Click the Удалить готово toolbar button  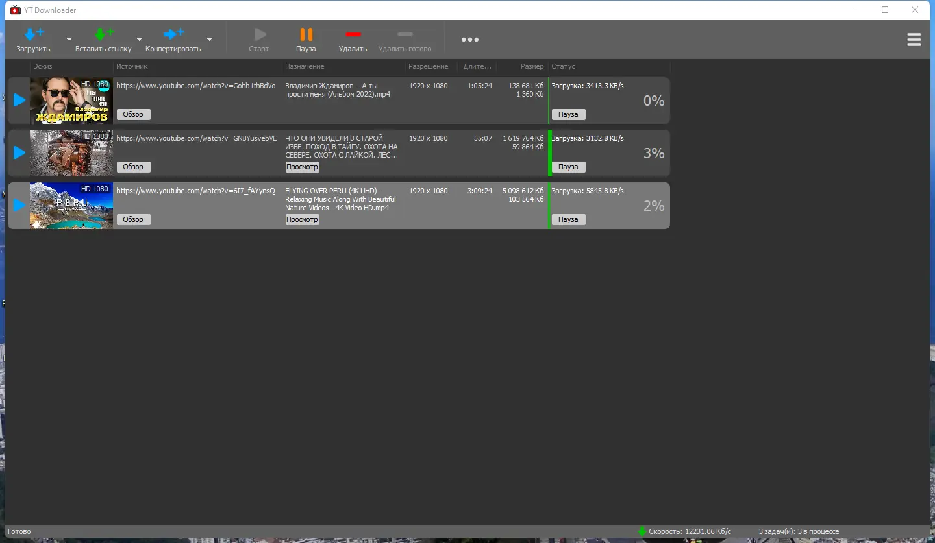click(x=405, y=40)
